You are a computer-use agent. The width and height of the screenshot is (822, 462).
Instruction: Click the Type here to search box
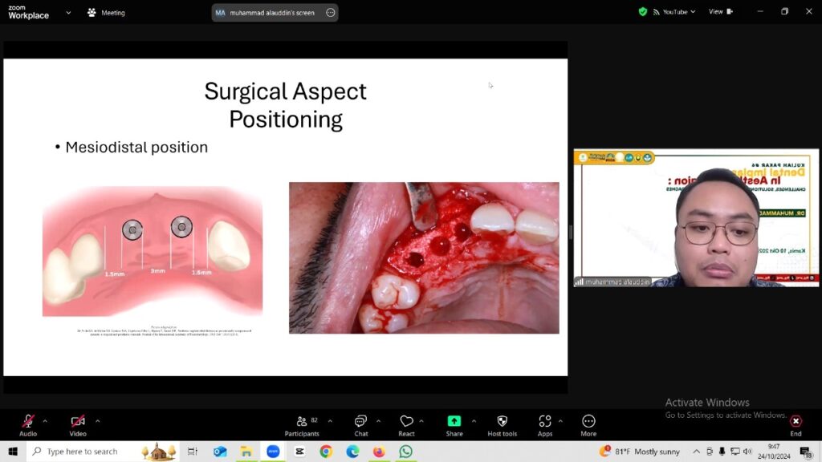coord(102,451)
